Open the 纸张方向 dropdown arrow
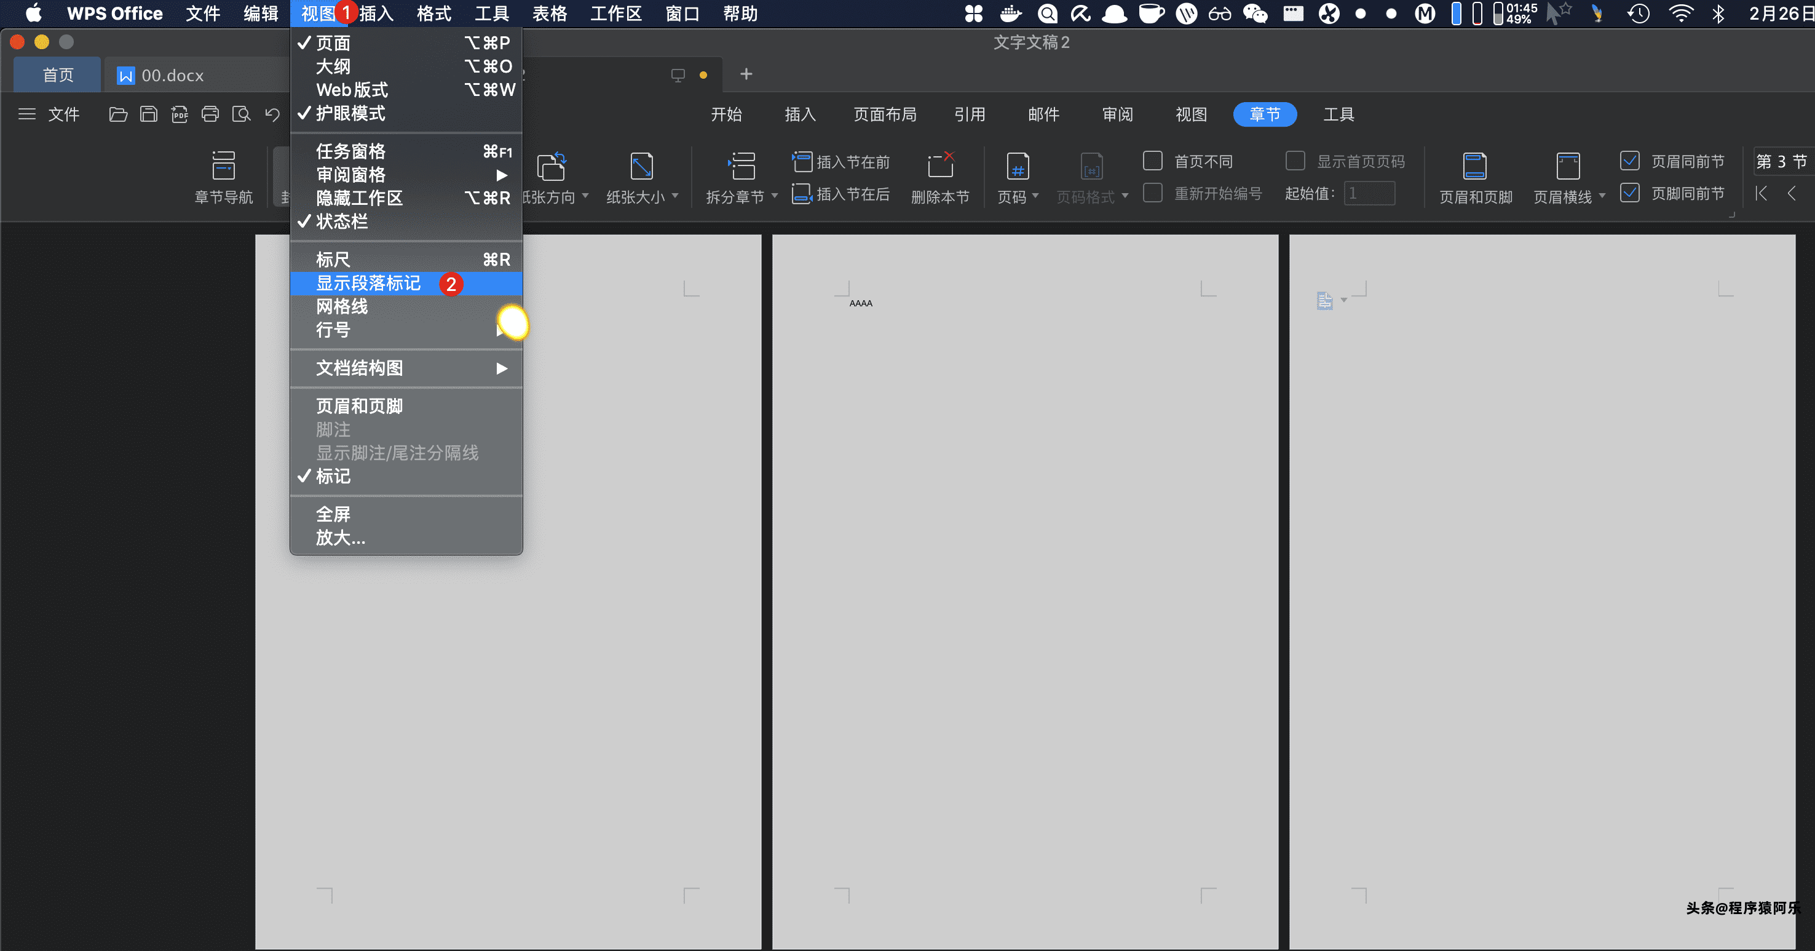The image size is (1815, 951). (585, 196)
